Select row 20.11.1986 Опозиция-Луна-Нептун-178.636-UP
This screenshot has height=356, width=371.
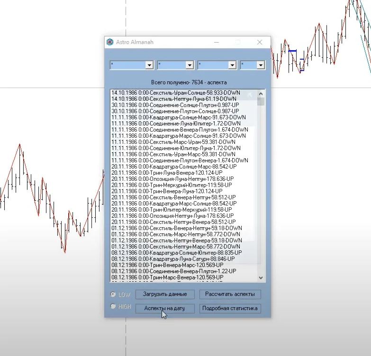(184, 178)
